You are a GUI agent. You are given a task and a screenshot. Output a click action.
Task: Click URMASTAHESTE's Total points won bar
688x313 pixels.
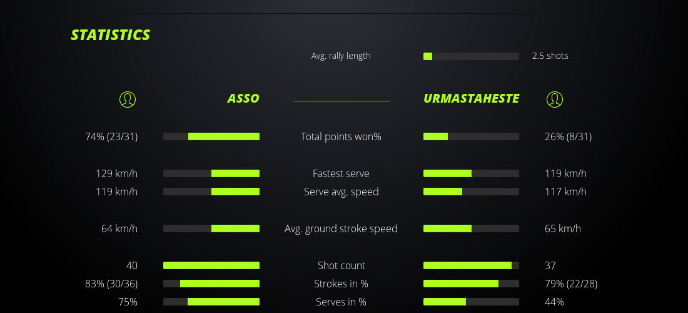point(471,136)
